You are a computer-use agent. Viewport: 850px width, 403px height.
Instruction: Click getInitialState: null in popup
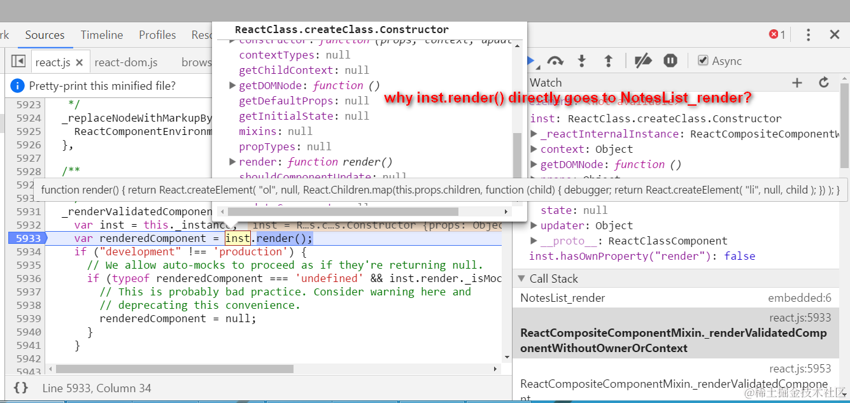304,116
